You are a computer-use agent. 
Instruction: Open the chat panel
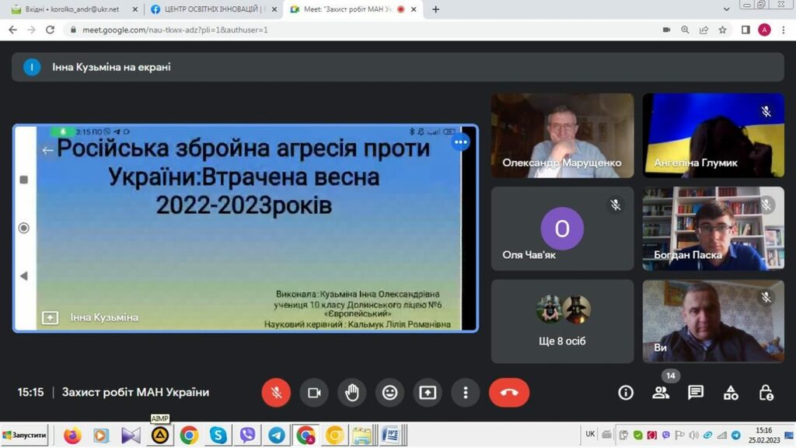pos(696,393)
